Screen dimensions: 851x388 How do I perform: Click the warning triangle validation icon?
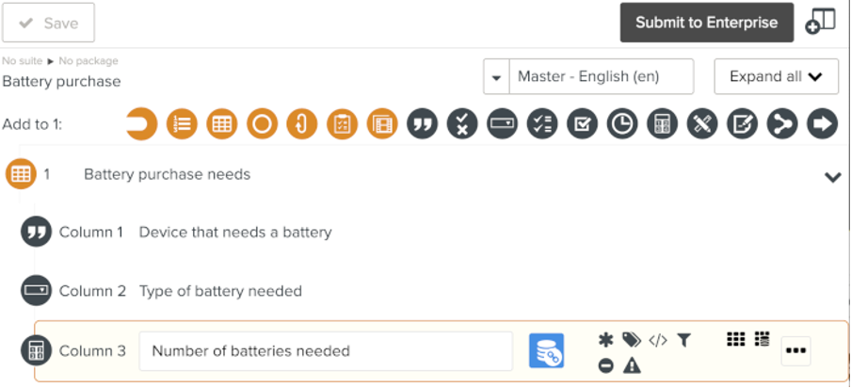[632, 364]
